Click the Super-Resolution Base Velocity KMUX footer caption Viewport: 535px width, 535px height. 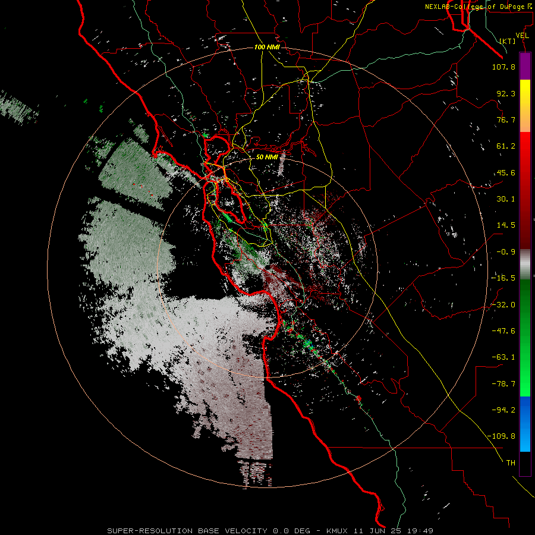click(x=270, y=531)
